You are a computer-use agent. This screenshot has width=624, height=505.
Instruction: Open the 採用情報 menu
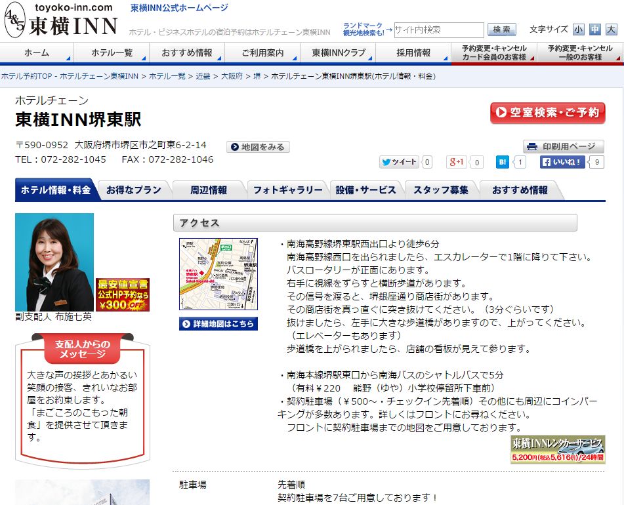(x=413, y=53)
